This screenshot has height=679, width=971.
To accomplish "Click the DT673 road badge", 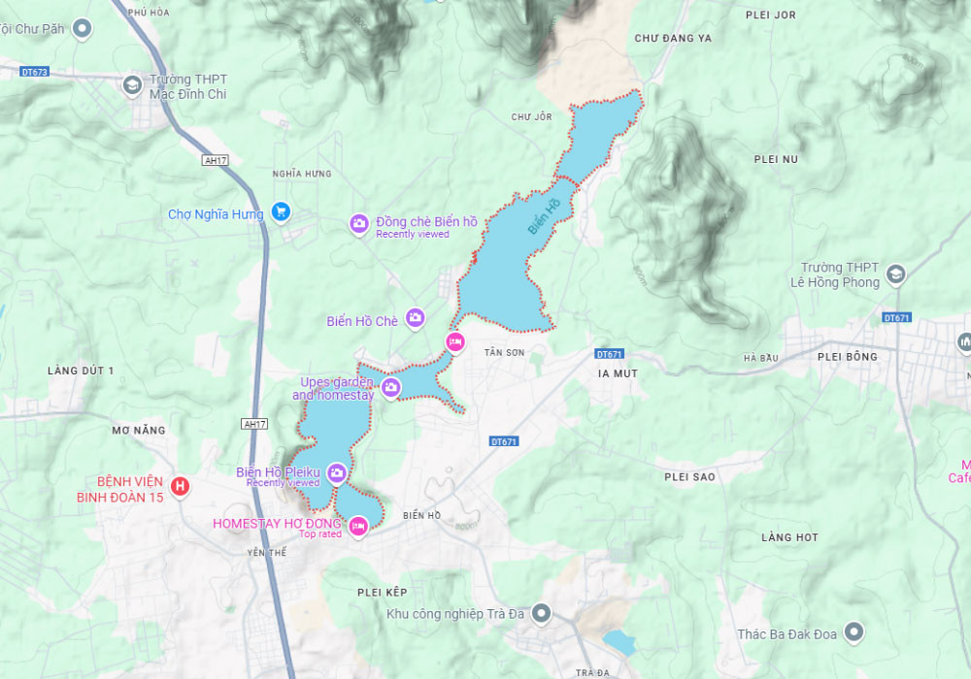I will (x=34, y=72).
